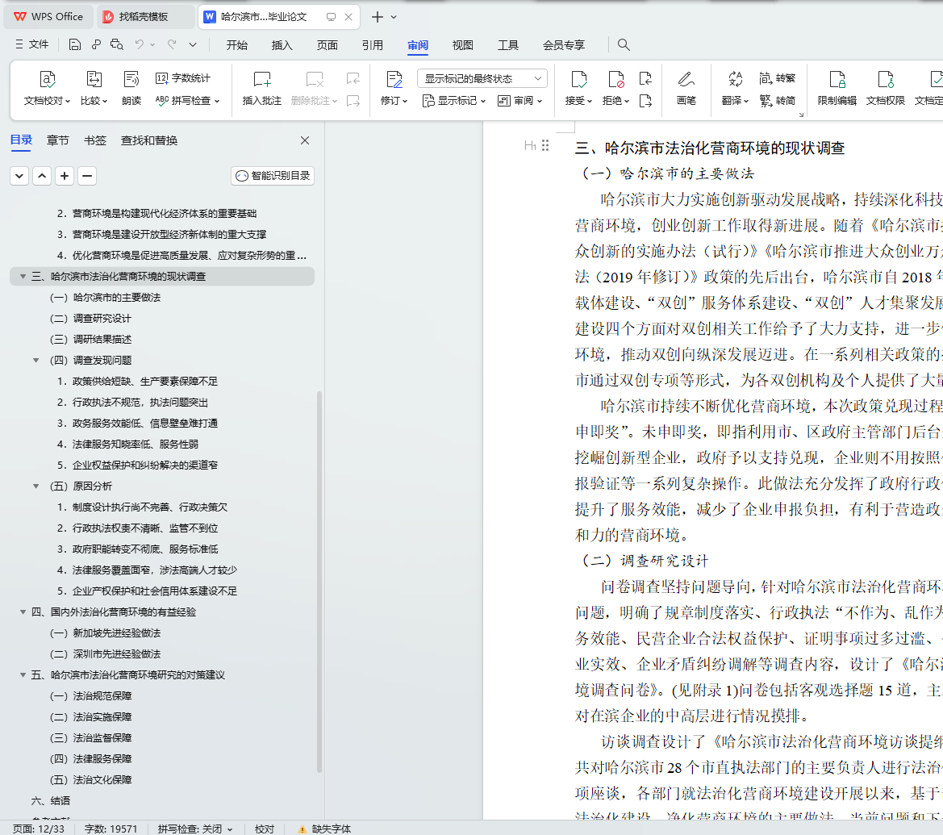
Task: Open 字数统计 word count
Action: point(183,78)
